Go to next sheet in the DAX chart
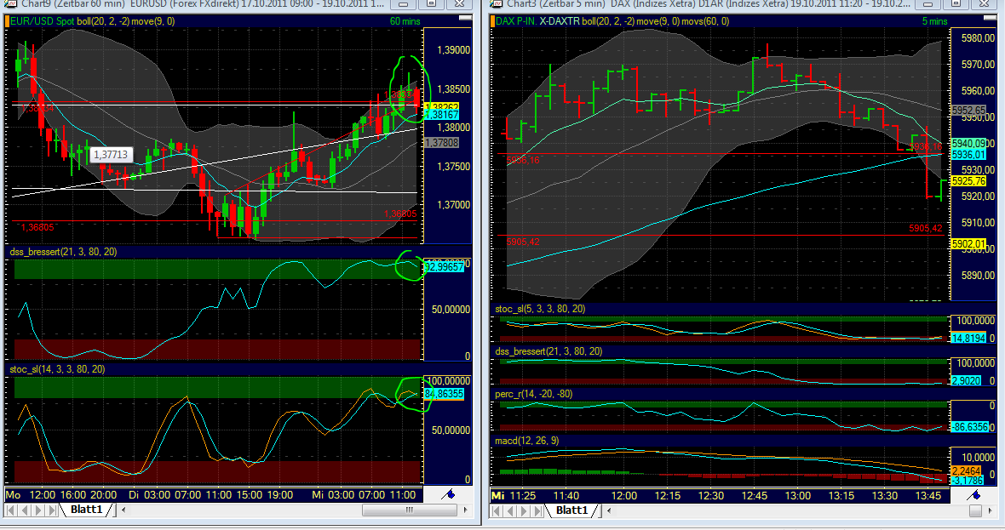This screenshot has width=1005, height=530. click(x=525, y=510)
